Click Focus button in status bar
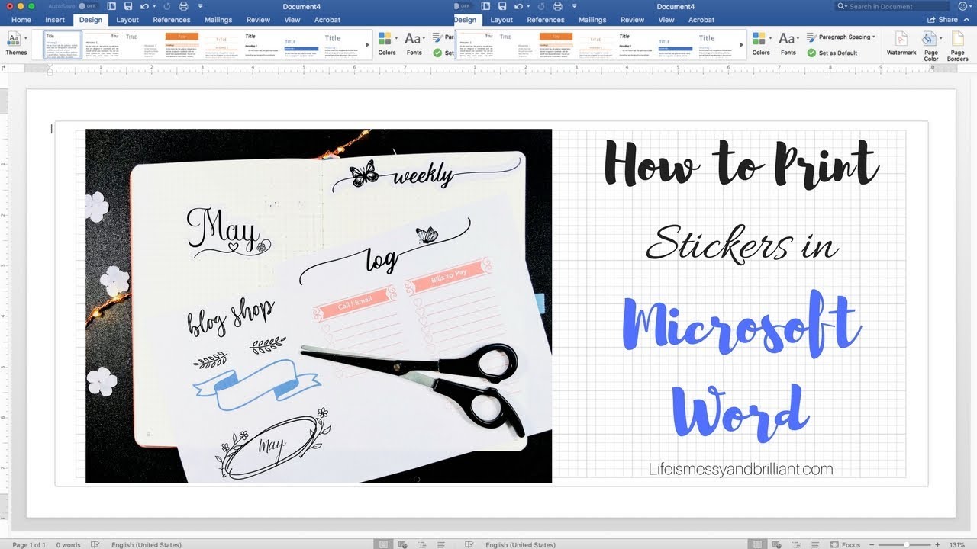 point(844,544)
